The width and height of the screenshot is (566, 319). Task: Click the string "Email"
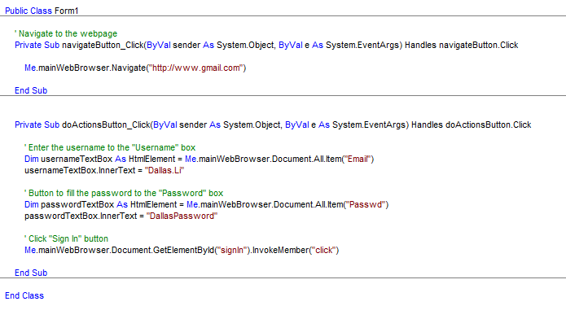click(358, 159)
